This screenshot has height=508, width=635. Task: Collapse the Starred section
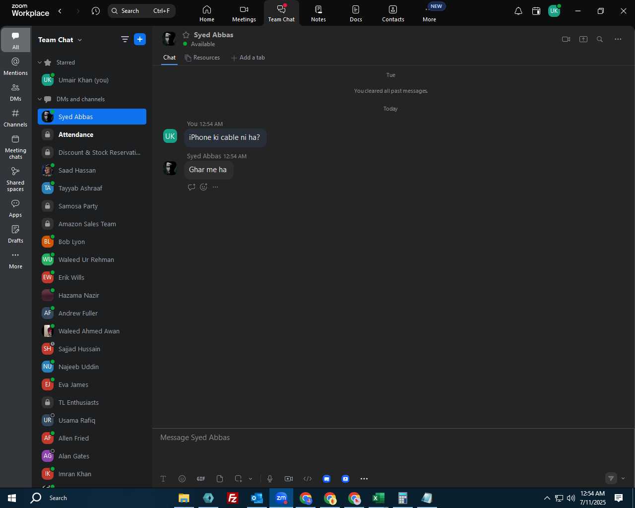point(40,63)
